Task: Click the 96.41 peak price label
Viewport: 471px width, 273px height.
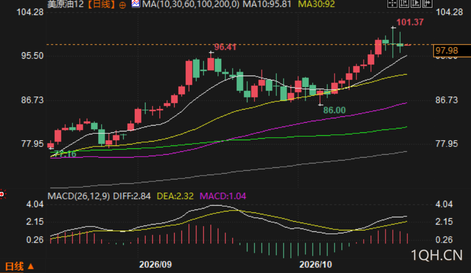Action: (225, 47)
